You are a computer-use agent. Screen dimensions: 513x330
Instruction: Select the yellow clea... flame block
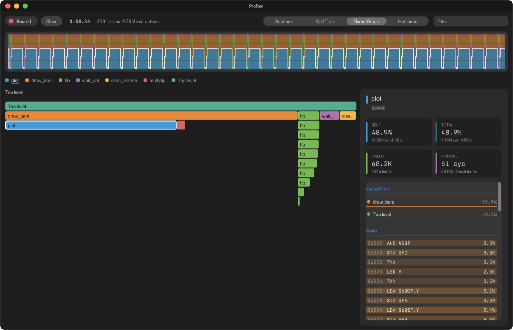coord(348,116)
